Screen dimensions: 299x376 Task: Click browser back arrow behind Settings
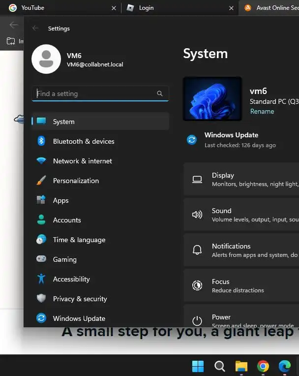pyautogui.click(x=13, y=25)
